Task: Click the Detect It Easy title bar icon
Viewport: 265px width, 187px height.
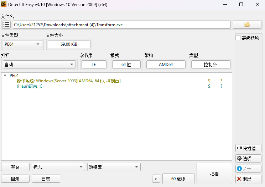Action: (x=4, y=4)
